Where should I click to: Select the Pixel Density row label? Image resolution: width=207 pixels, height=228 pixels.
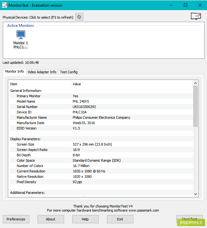[x=26, y=182]
